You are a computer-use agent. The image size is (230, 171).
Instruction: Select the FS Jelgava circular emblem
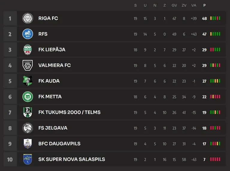click(28, 128)
